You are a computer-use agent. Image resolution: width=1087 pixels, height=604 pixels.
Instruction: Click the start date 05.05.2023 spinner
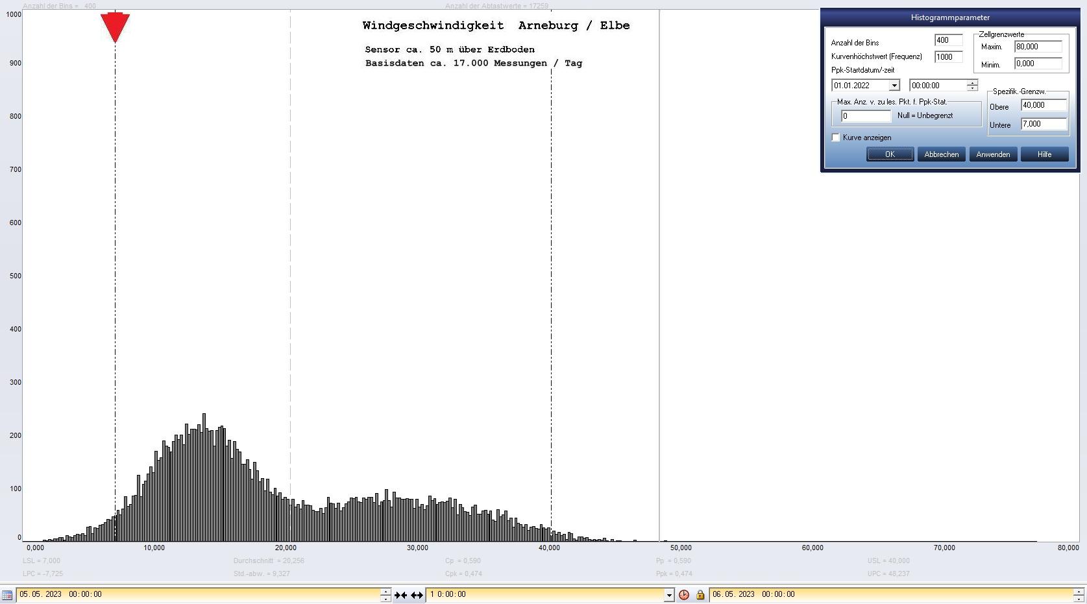(385, 595)
